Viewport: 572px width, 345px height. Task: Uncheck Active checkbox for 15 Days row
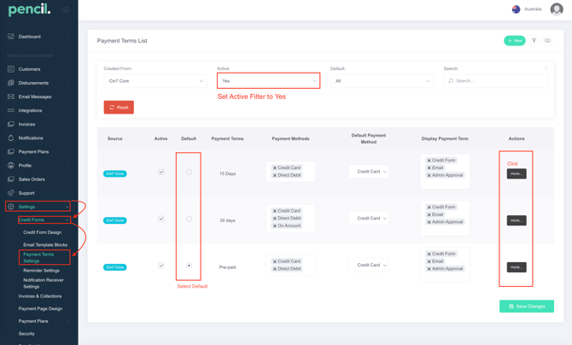[x=161, y=172]
